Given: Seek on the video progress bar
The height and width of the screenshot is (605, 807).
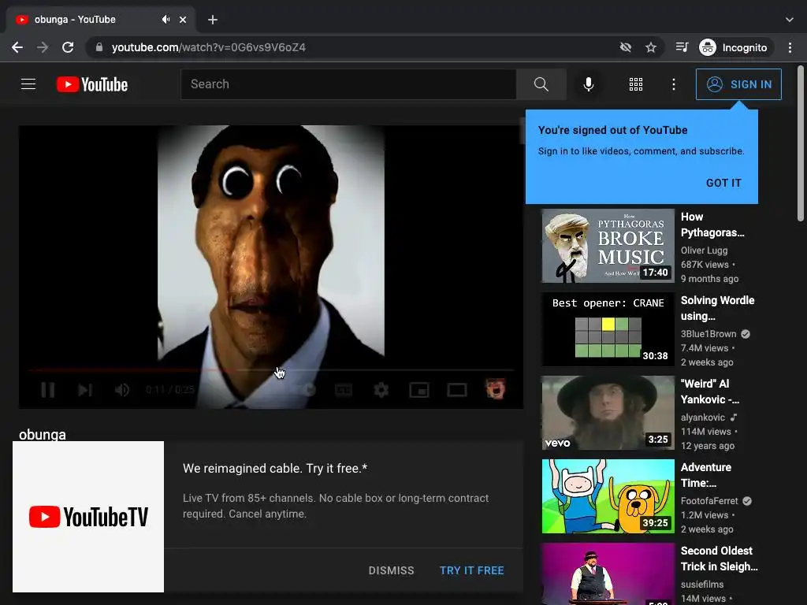Looking at the screenshot, I should coord(271,369).
